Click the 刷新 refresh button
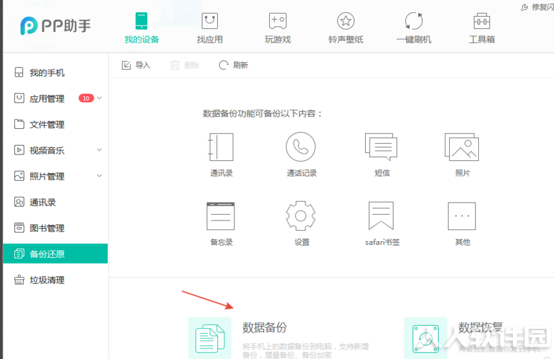The width and height of the screenshot is (554, 359). pyautogui.click(x=233, y=65)
